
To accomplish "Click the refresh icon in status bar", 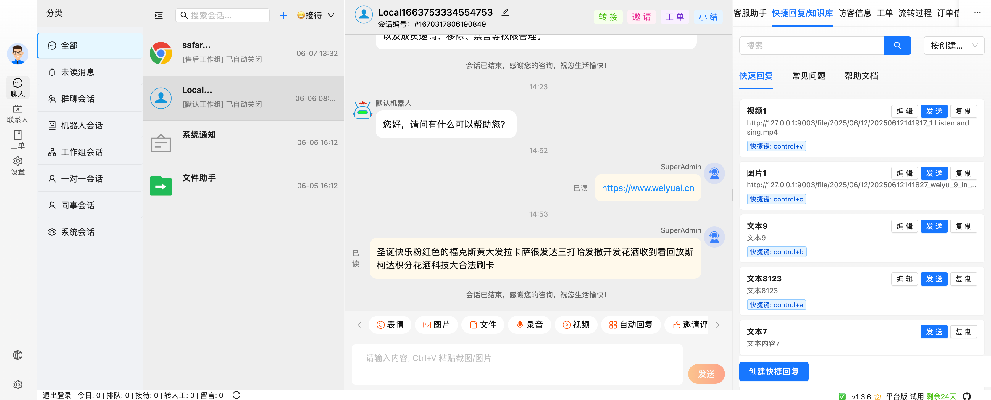I will 236,395.
